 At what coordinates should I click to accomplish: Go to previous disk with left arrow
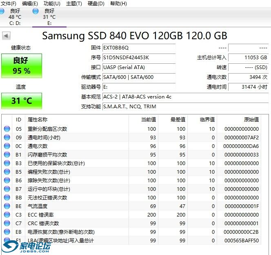click(x=6, y=36)
